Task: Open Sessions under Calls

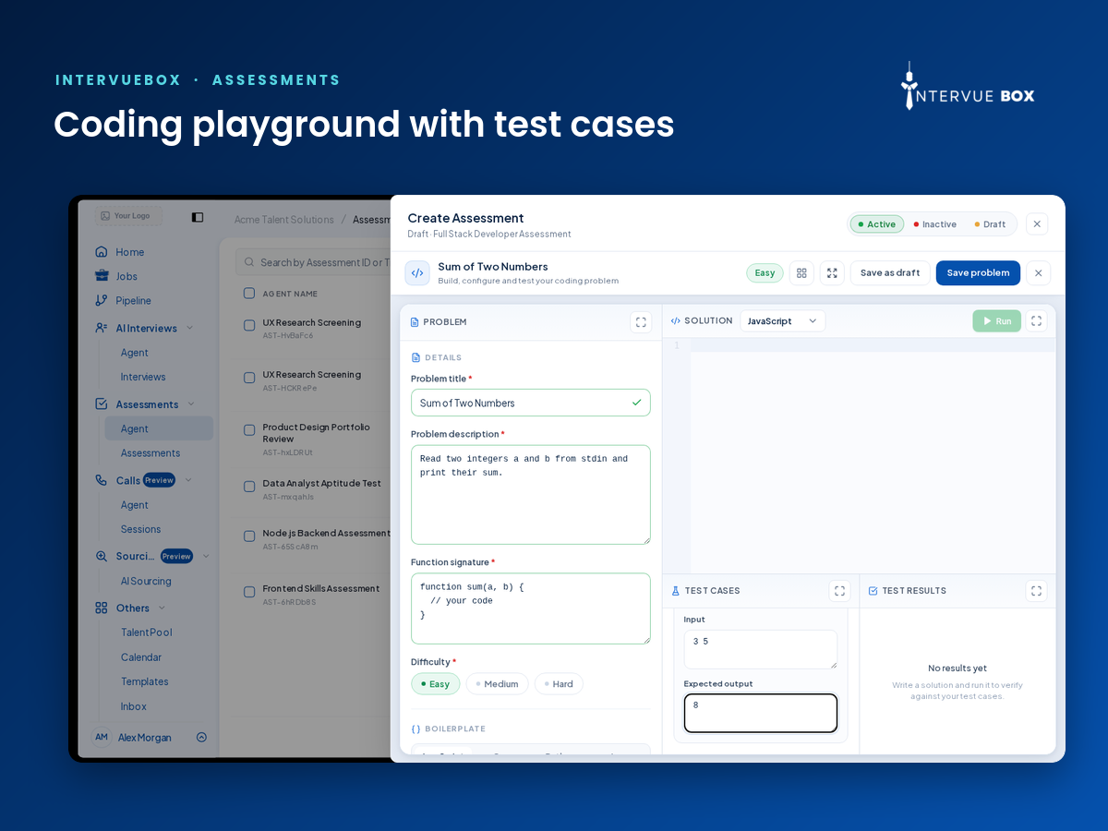Action: [140, 529]
